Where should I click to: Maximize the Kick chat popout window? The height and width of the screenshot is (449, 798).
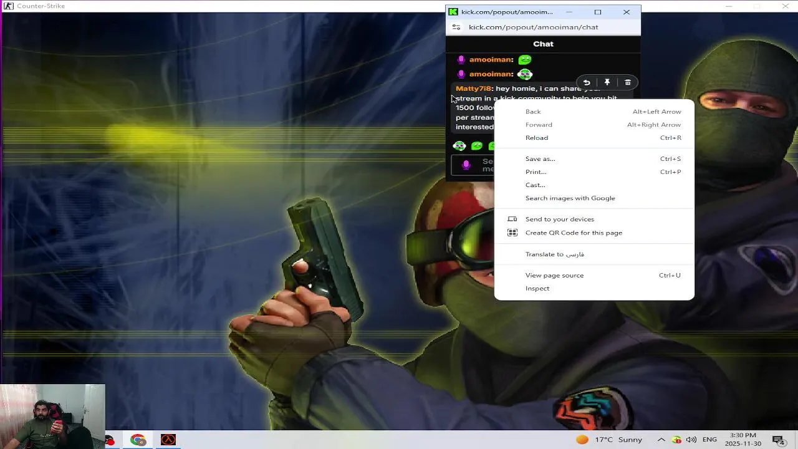[597, 12]
